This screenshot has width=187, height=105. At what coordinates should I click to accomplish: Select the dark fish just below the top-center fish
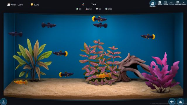[x=100, y=25]
